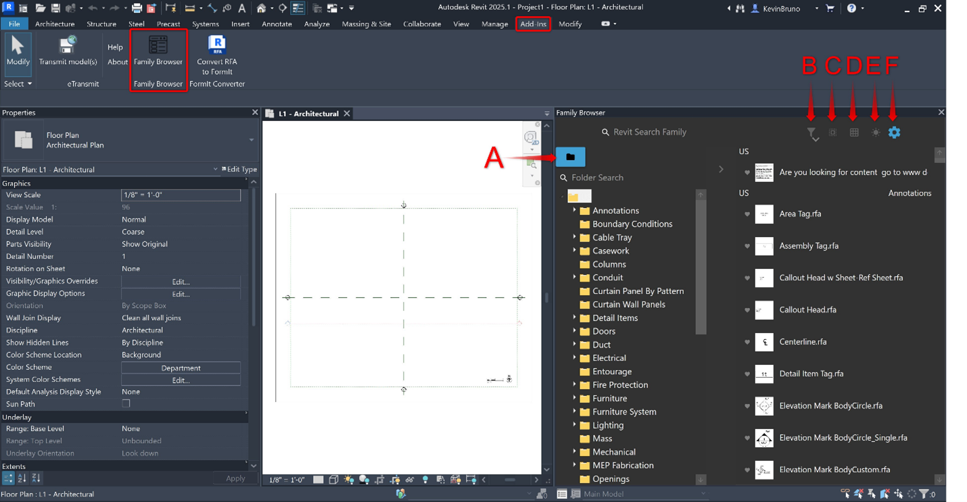Favorite the Centerline.rfa family heart

747,342
